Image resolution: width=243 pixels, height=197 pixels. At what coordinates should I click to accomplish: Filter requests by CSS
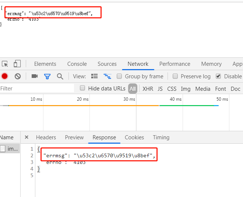pos(172,89)
